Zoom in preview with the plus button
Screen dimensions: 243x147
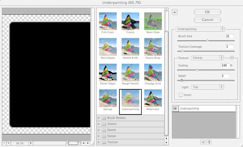coord(9,143)
